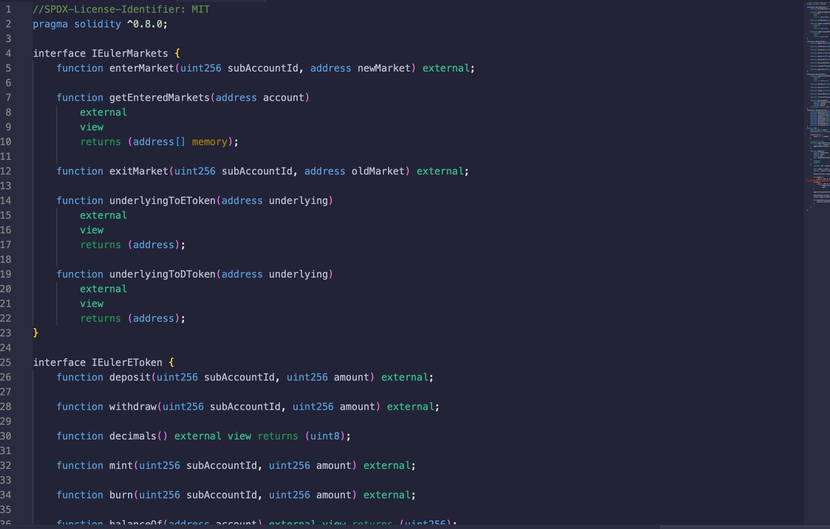The image size is (830, 529).
Task: Click 'getEnteredMarkets' function name
Action: pyautogui.click(x=159, y=97)
